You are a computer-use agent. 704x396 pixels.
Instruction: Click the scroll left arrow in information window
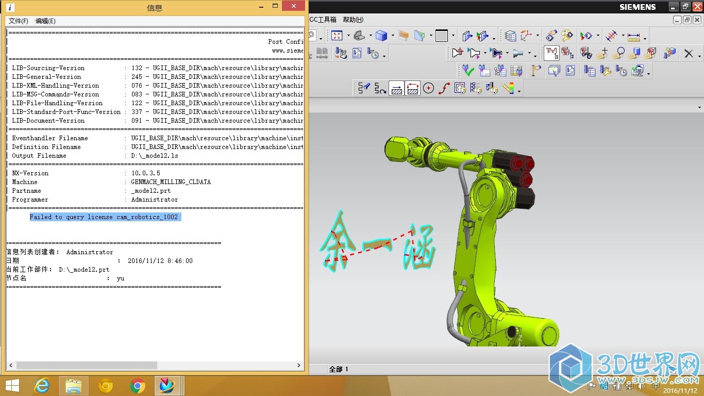point(11,365)
